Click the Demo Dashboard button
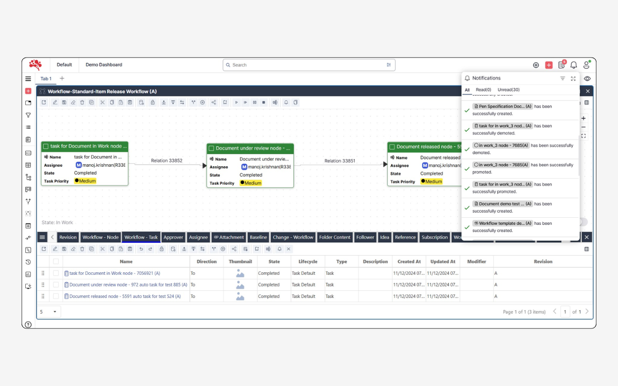Image resolution: width=618 pixels, height=386 pixels. click(x=104, y=65)
